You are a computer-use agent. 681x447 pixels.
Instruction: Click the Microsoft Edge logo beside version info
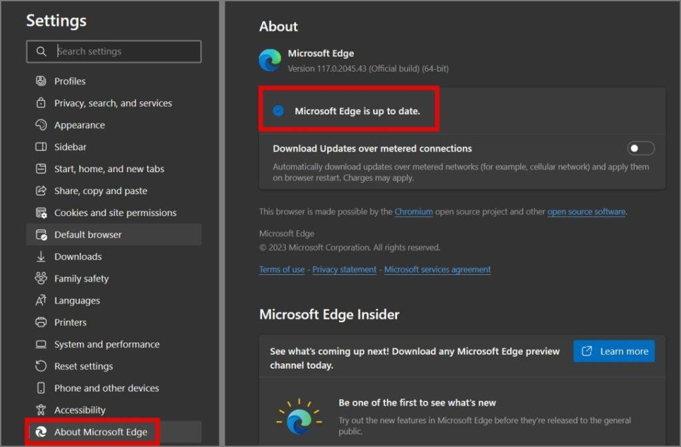270,60
